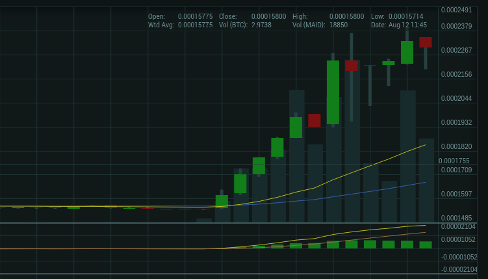This screenshot has height=279, width=488.
Task: Click the small green candle following the doji candle
Action: pos(389,63)
